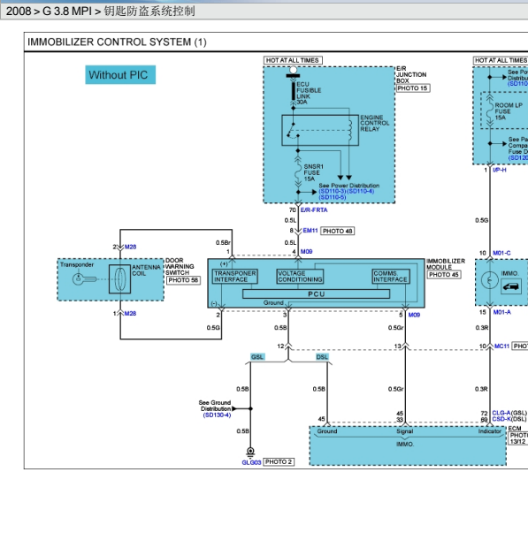
Task: Click the SNSR1 fuse symbol
Action: [298, 172]
